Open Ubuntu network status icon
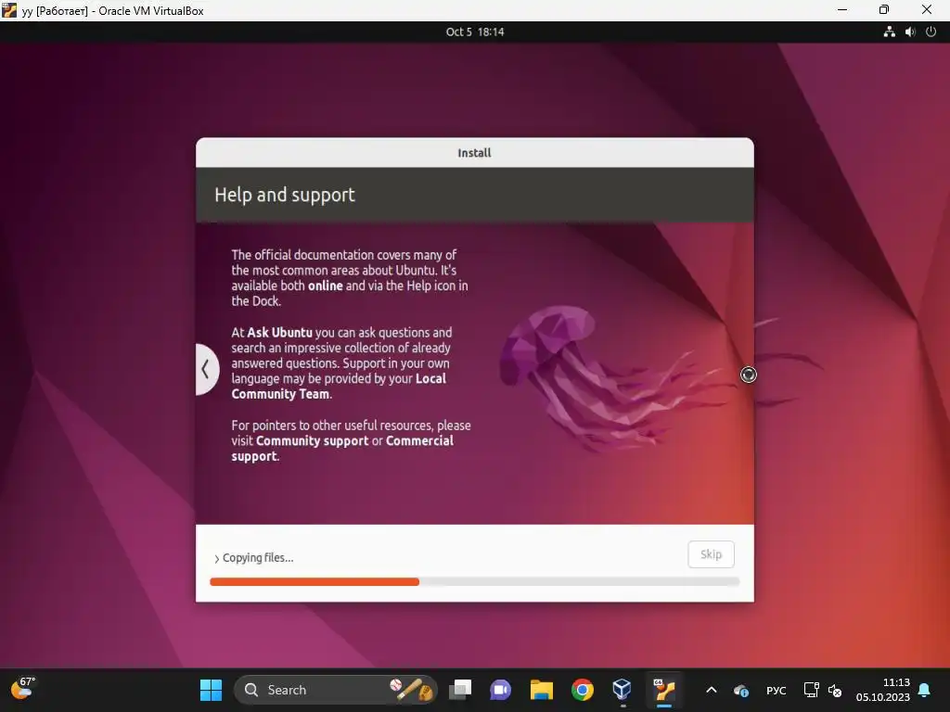The width and height of the screenshot is (950, 712). [889, 32]
